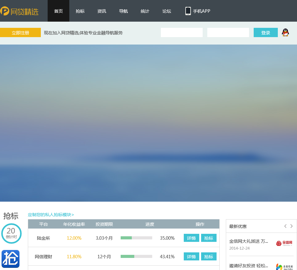The image size is (297, 270).
Task: Open 邀请好友投资 offer
Action: click(248, 266)
